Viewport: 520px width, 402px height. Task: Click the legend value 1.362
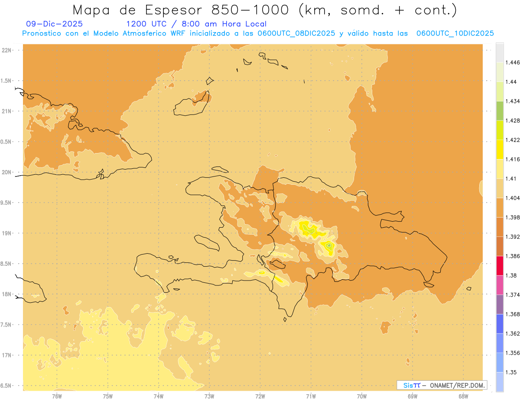(x=513, y=333)
